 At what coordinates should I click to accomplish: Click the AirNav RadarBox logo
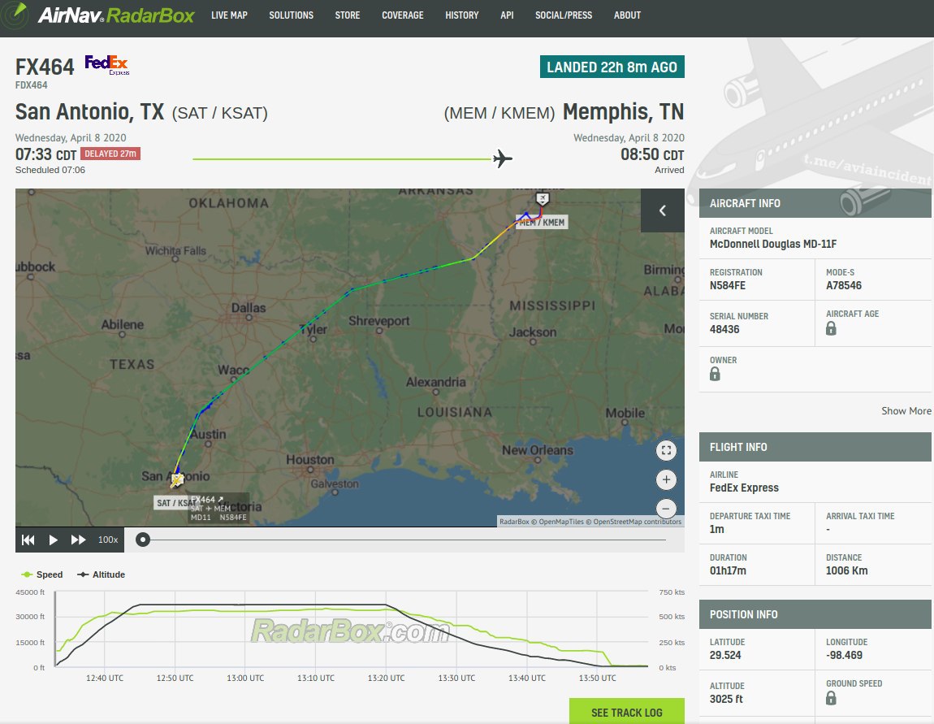pos(98,15)
